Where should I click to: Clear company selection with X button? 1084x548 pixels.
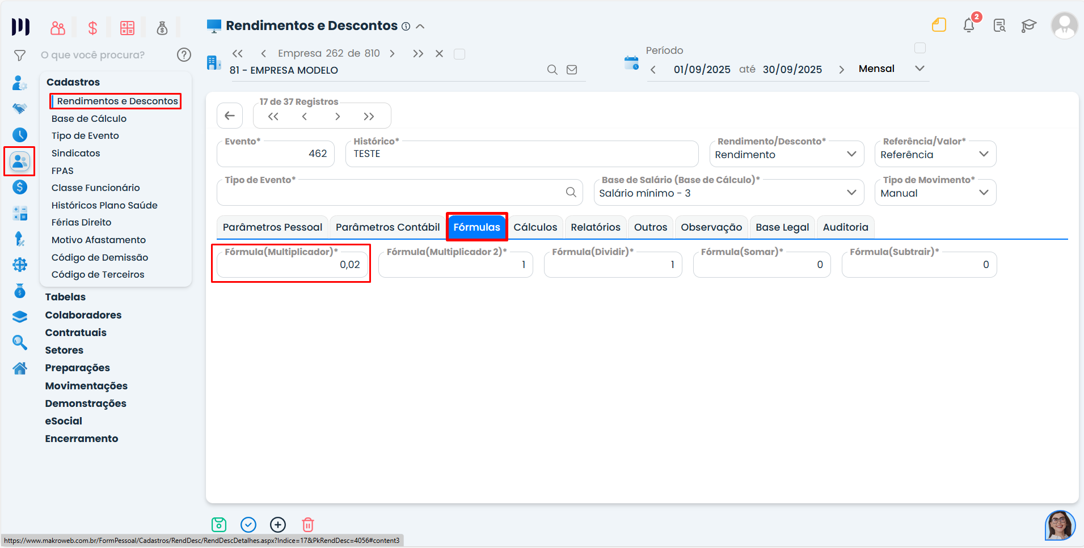click(x=439, y=54)
